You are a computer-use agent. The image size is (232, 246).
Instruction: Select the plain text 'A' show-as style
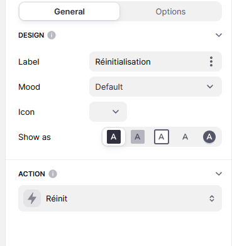click(185, 137)
